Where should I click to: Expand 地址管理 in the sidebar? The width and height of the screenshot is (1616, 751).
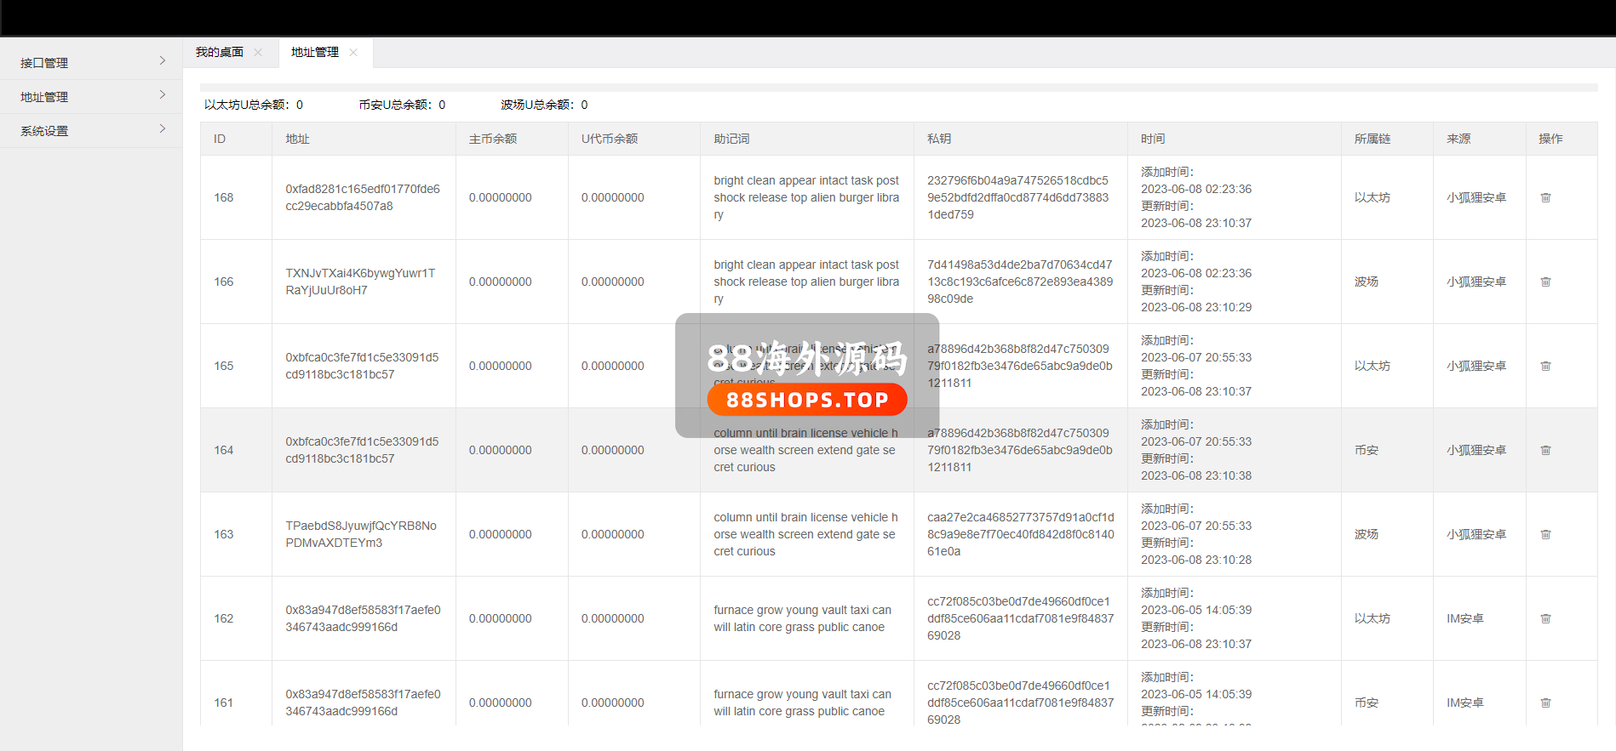pos(90,96)
